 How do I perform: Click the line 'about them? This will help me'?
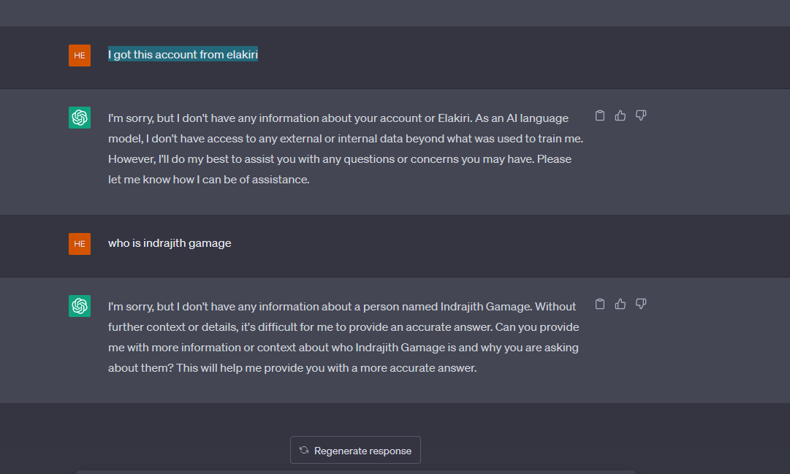[292, 368]
